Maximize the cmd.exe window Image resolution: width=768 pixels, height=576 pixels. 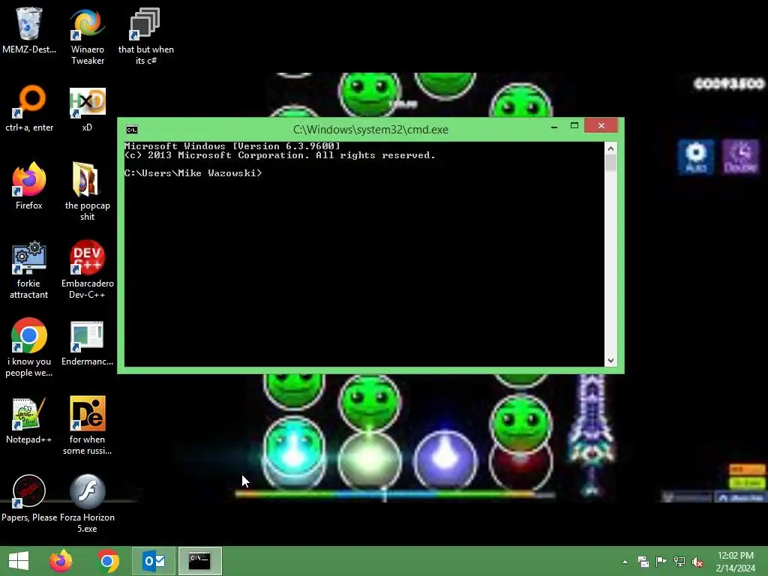click(x=574, y=126)
